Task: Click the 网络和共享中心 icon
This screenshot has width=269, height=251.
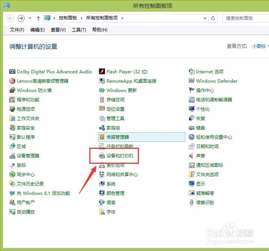Action: [102, 175]
